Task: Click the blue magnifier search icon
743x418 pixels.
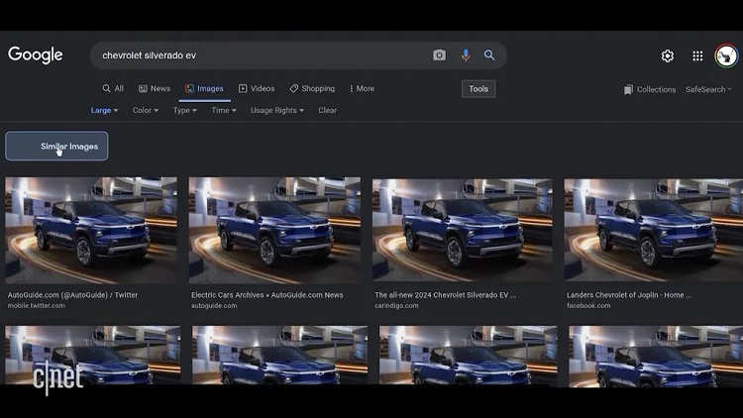Action: pos(489,55)
